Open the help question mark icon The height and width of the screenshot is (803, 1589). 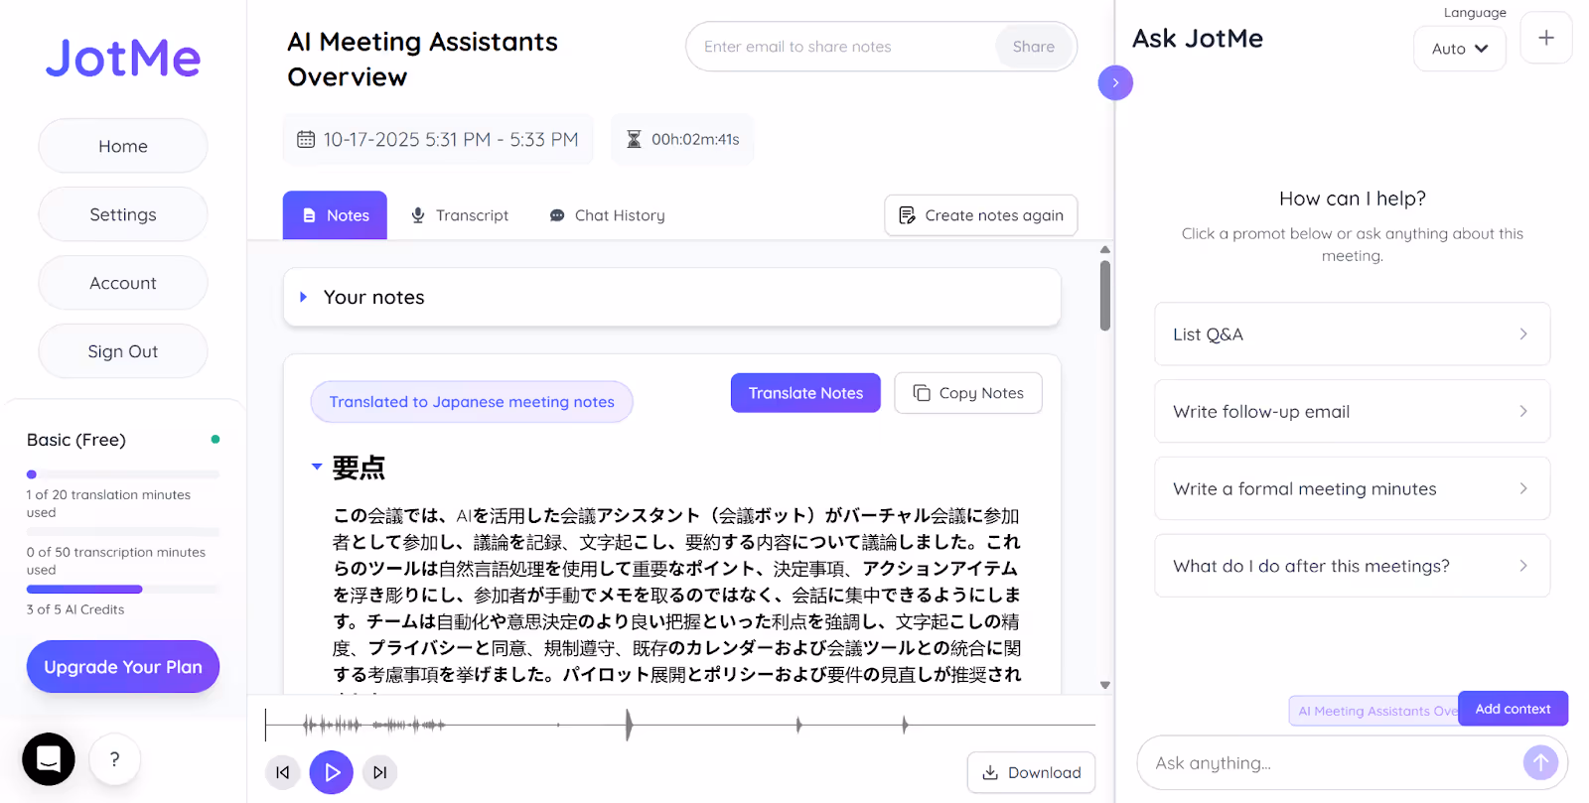[x=115, y=759]
